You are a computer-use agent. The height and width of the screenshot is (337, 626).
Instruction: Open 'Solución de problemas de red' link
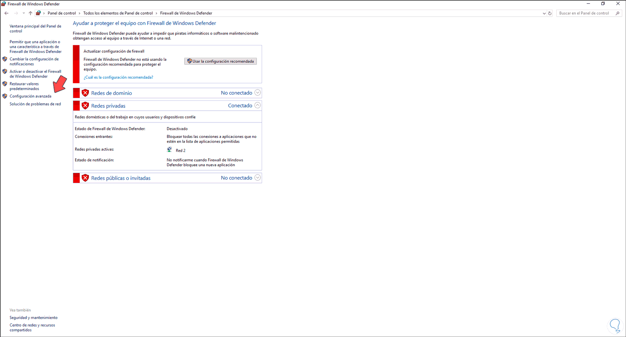pyautogui.click(x=35, y=104)
